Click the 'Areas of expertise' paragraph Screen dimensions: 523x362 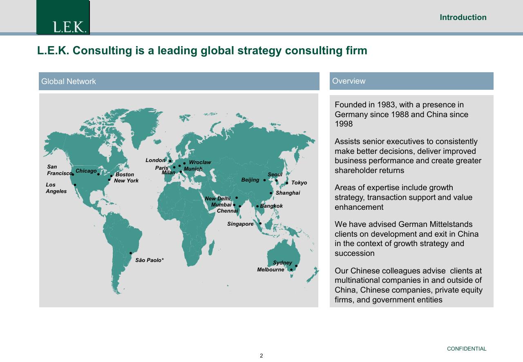[x=404, y=197]
